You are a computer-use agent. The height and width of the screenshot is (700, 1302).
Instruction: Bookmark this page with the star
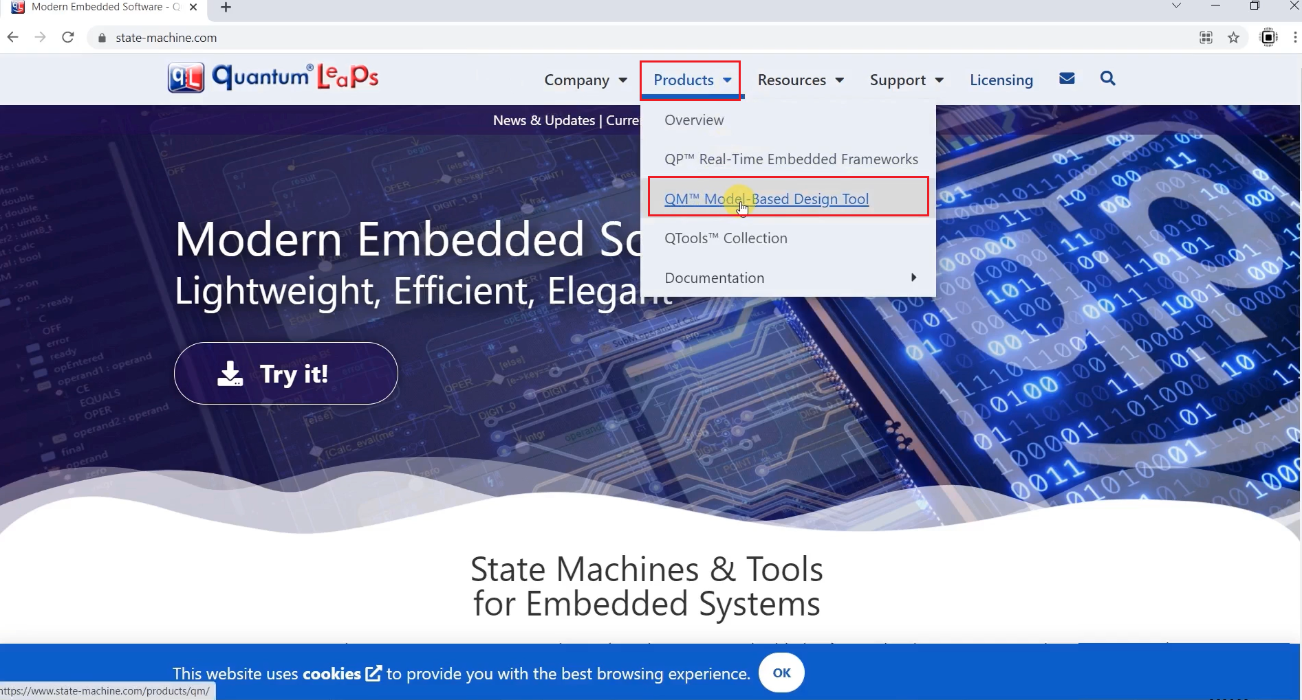pyautogui.click(x=1233, y=38)
